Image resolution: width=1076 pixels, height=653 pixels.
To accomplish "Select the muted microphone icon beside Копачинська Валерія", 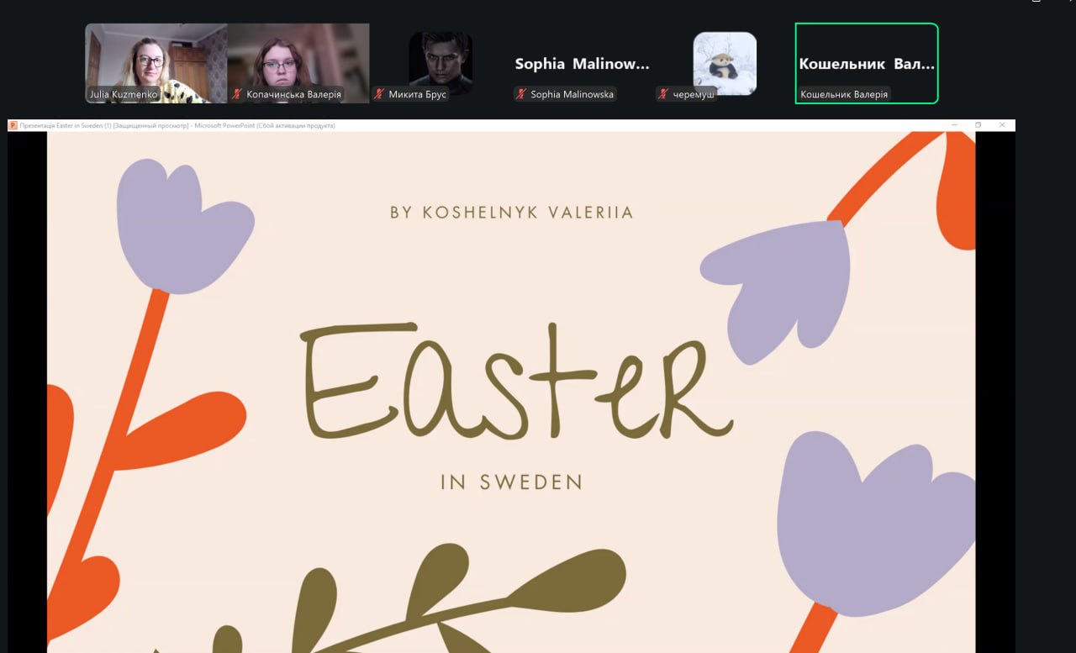I will pyautogui.click(x=238, y=95).
